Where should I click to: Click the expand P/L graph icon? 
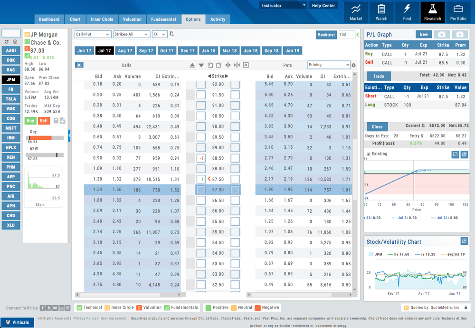coord(464,154)
